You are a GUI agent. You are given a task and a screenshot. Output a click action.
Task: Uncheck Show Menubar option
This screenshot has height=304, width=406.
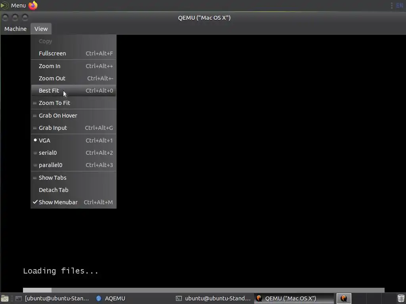click(x=73, y=202)
